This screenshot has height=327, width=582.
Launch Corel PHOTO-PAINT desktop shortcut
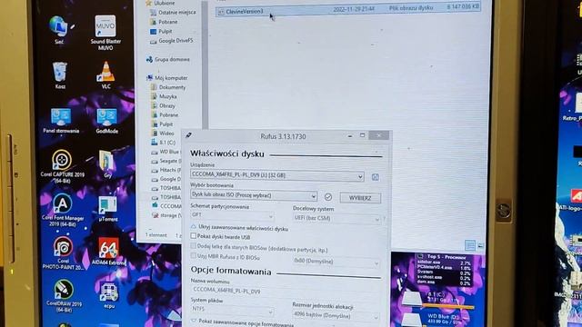click(x=63, y=253)
